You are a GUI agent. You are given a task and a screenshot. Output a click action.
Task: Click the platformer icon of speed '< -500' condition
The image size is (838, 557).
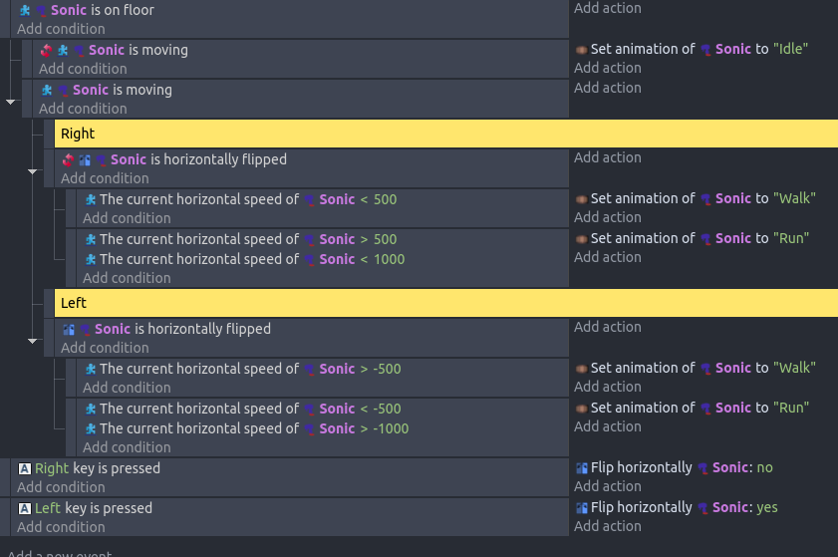pos(91,409)
